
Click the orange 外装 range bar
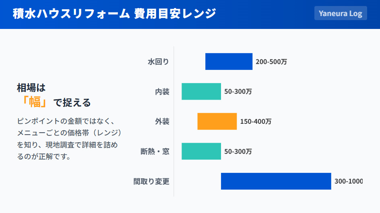click(x=217, y=121)
